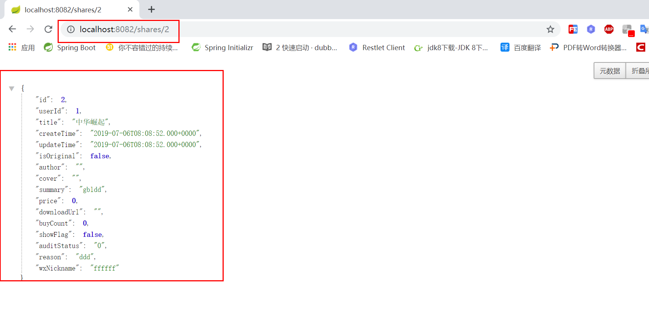Click the "auditStatus" key
The width and height of the screenshot is (649, 330).
(59, 245)
